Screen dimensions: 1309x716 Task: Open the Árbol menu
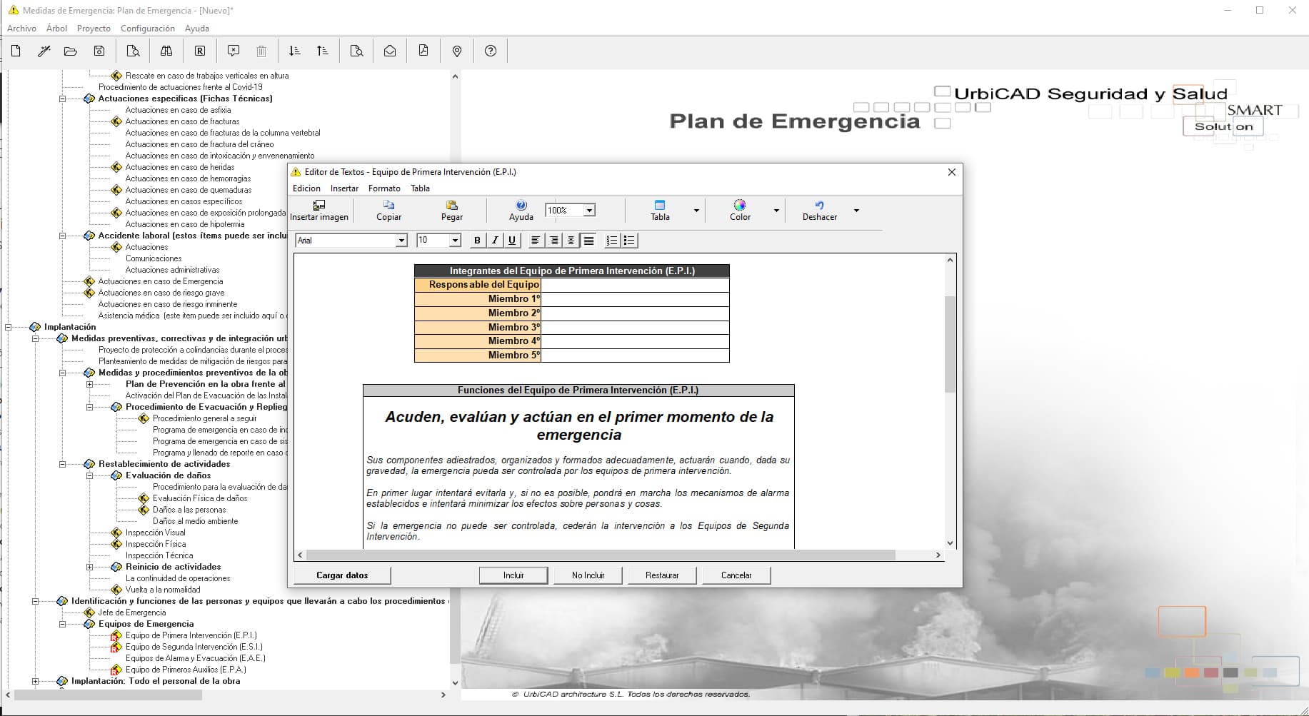[x=56, y=29]
